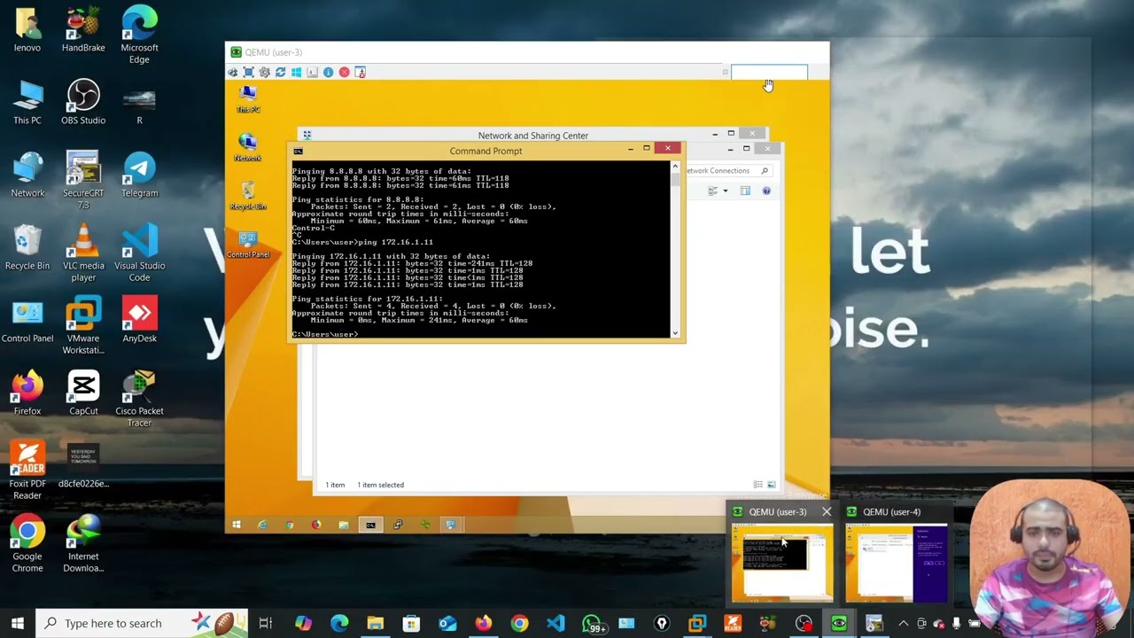
Task: Launch VLC media player shortcut
Action: point(83,253)
